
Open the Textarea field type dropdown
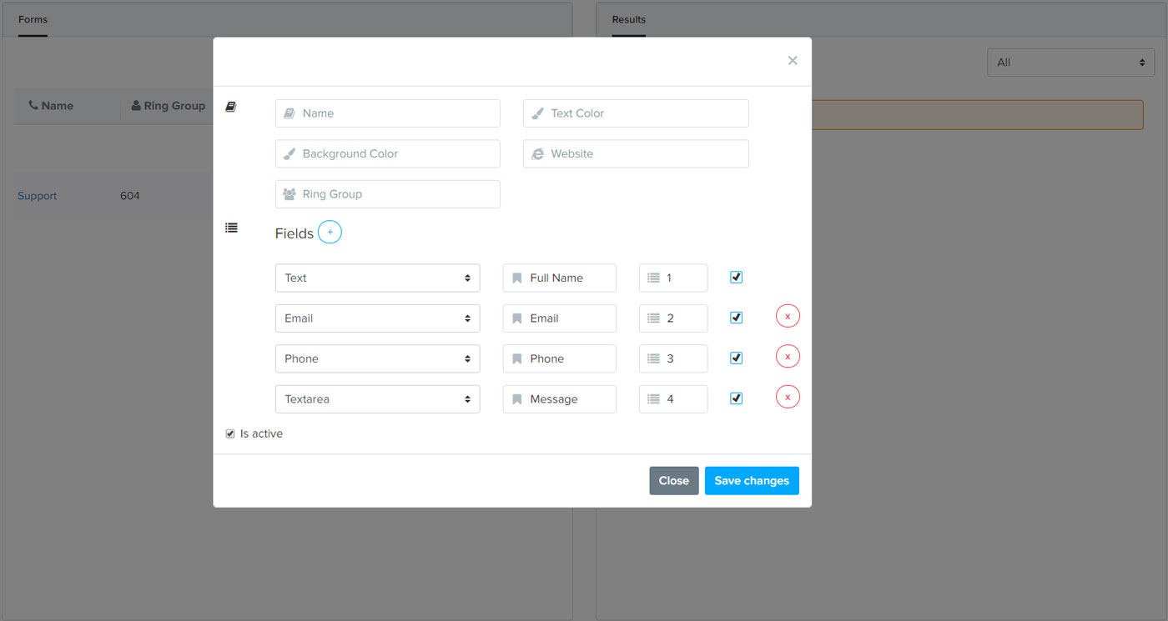click(x=377, y=398)
